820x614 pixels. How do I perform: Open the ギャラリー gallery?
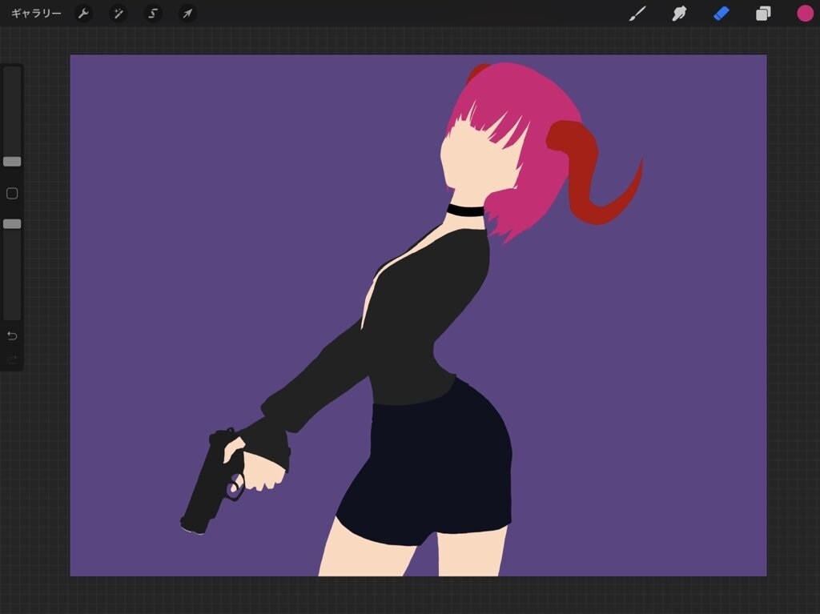click(36, 14)
